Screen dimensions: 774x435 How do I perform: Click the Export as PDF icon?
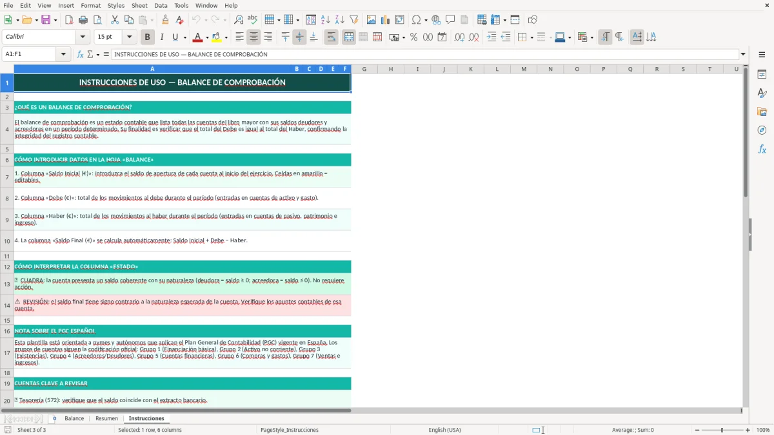[69, 20]
